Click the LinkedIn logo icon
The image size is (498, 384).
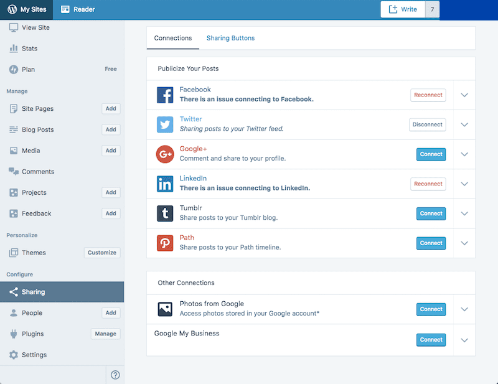tap(165, 184)
